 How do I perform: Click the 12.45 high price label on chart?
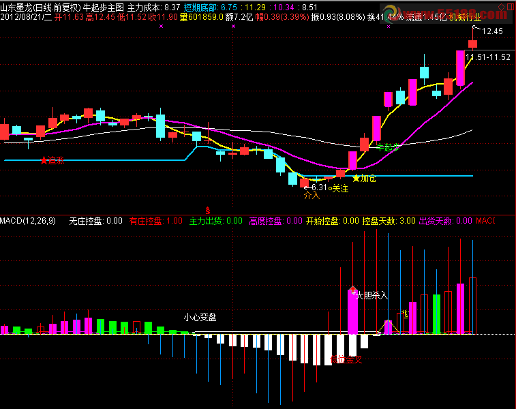click(x=492, y=31)
